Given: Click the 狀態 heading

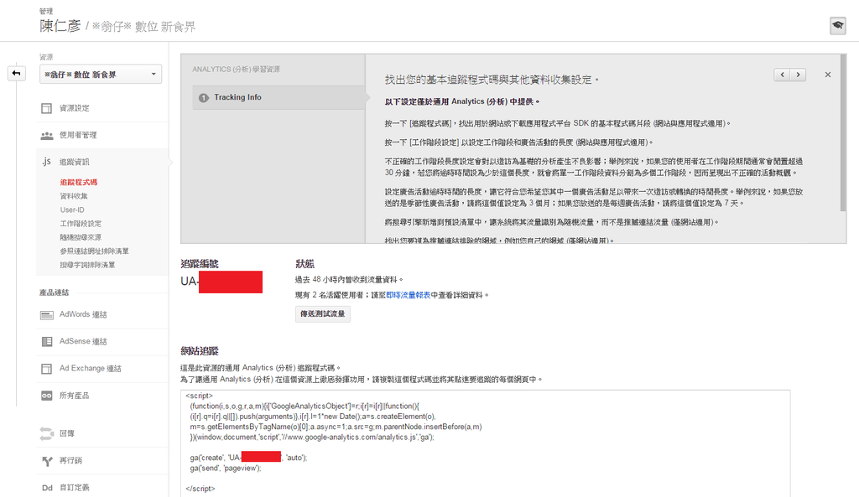Looking at the screenshot, I should tap(305, 264).
